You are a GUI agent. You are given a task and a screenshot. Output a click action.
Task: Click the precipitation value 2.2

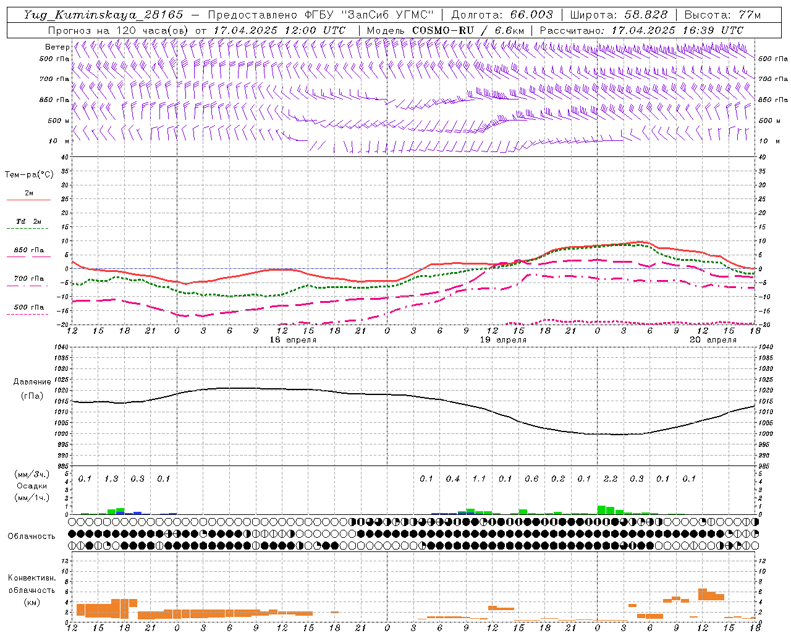coord(611,478)
